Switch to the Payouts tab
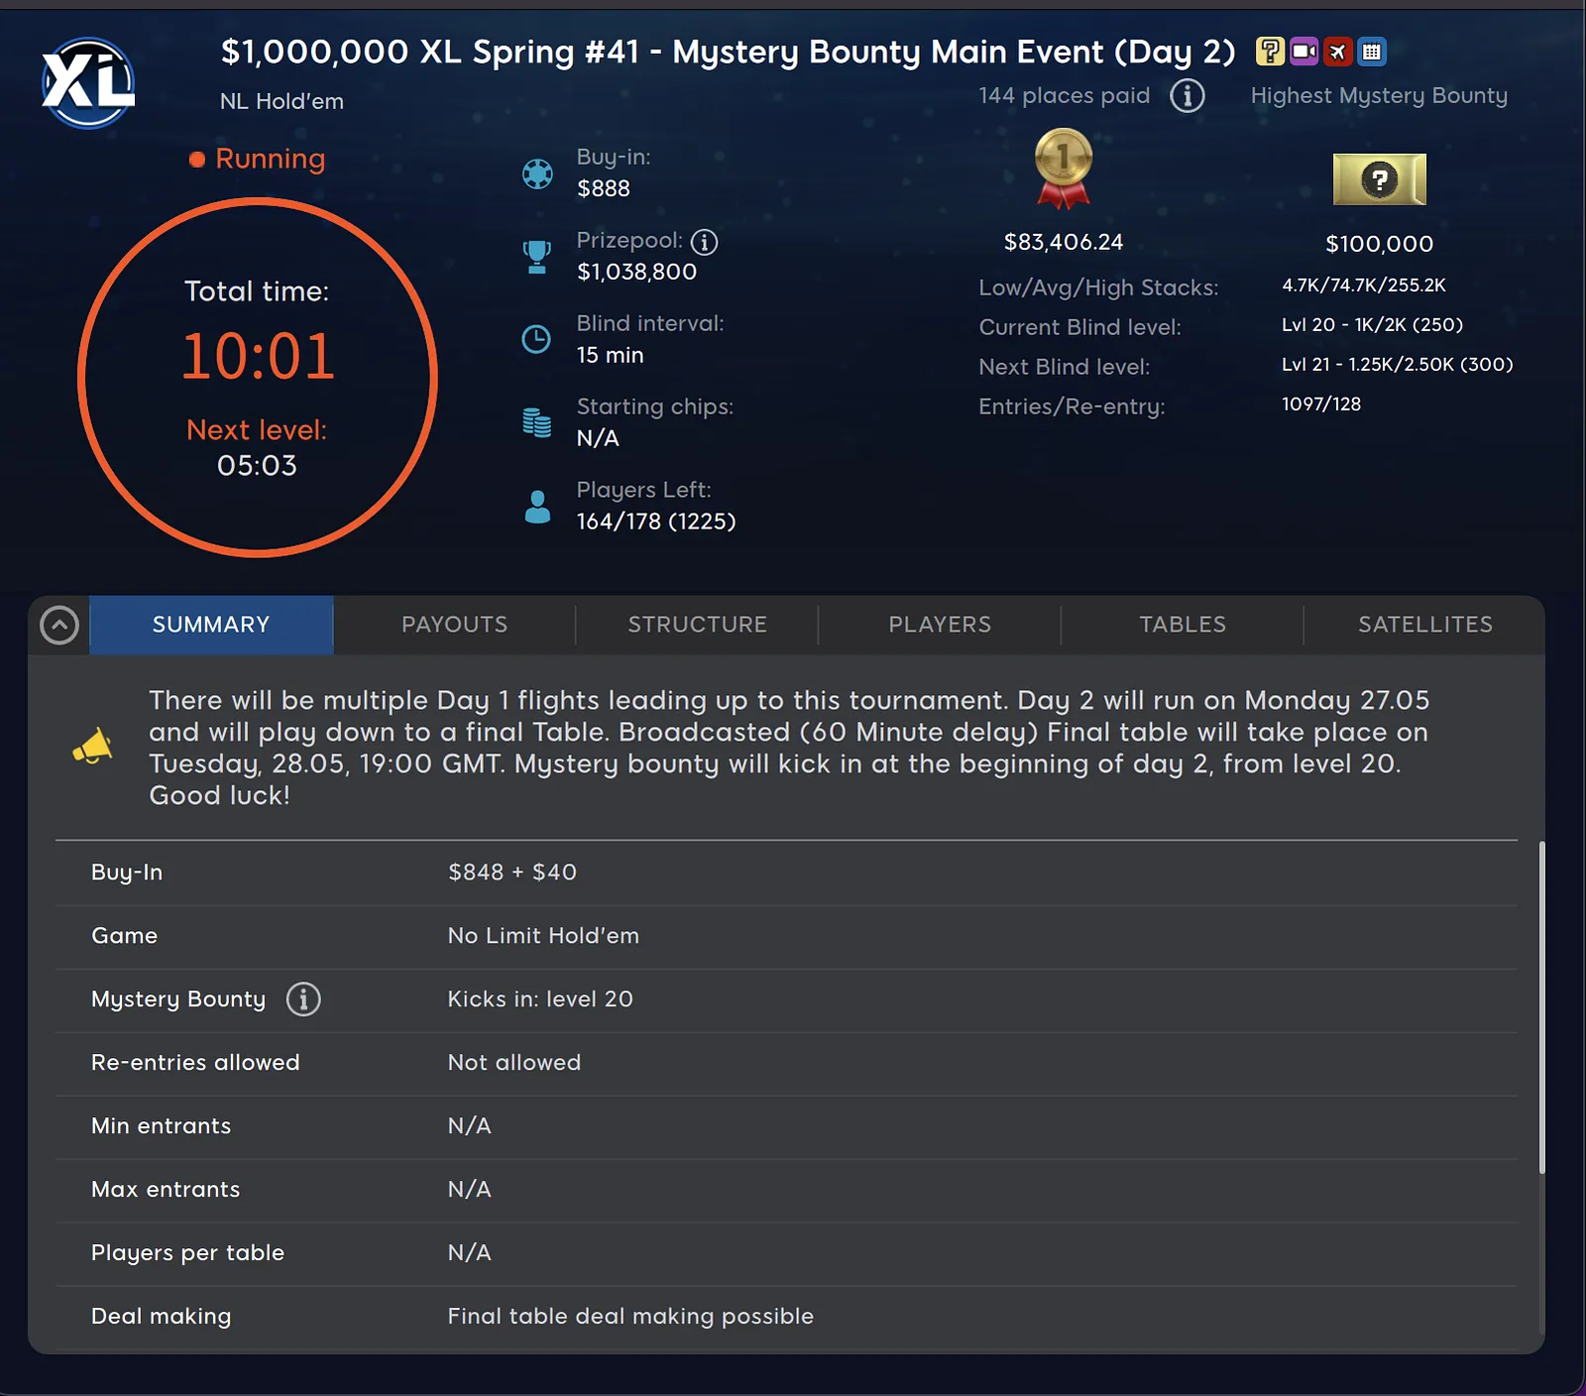 454,625
